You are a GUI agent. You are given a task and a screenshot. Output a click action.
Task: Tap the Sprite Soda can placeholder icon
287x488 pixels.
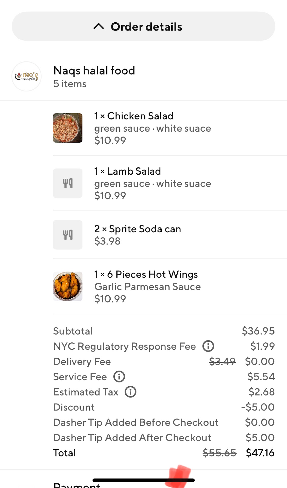click(67, 235)
